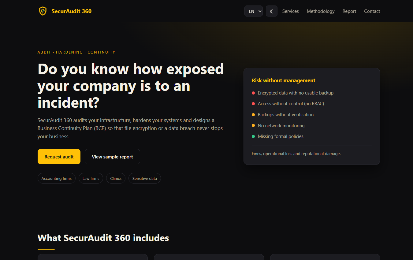
Task: Select the Sensitive data tag
Action: [145, 178]
